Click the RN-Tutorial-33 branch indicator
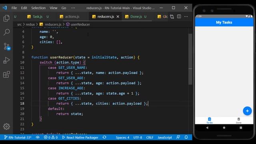256x144 pixels. tap(18, 138)
